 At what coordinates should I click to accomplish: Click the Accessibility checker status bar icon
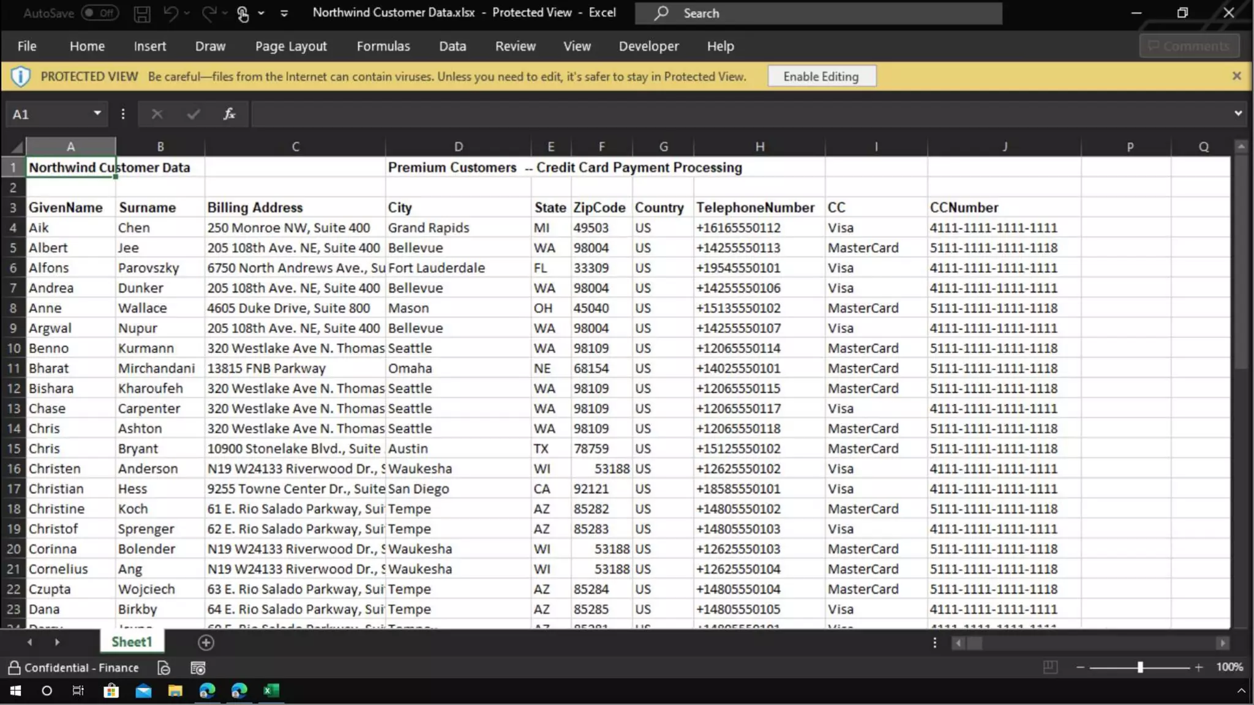163,668
